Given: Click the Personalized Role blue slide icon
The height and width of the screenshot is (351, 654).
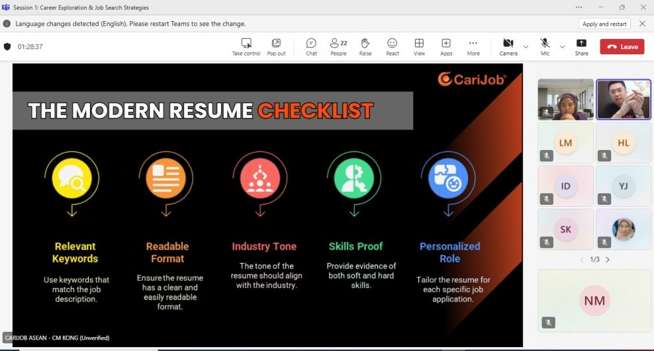Looking at the screenshot, I should 448,179.
